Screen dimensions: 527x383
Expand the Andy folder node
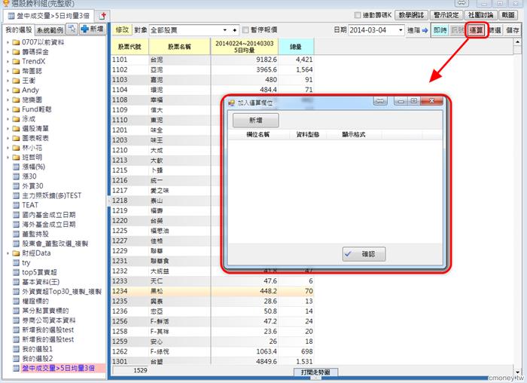[x=8, y=90]
